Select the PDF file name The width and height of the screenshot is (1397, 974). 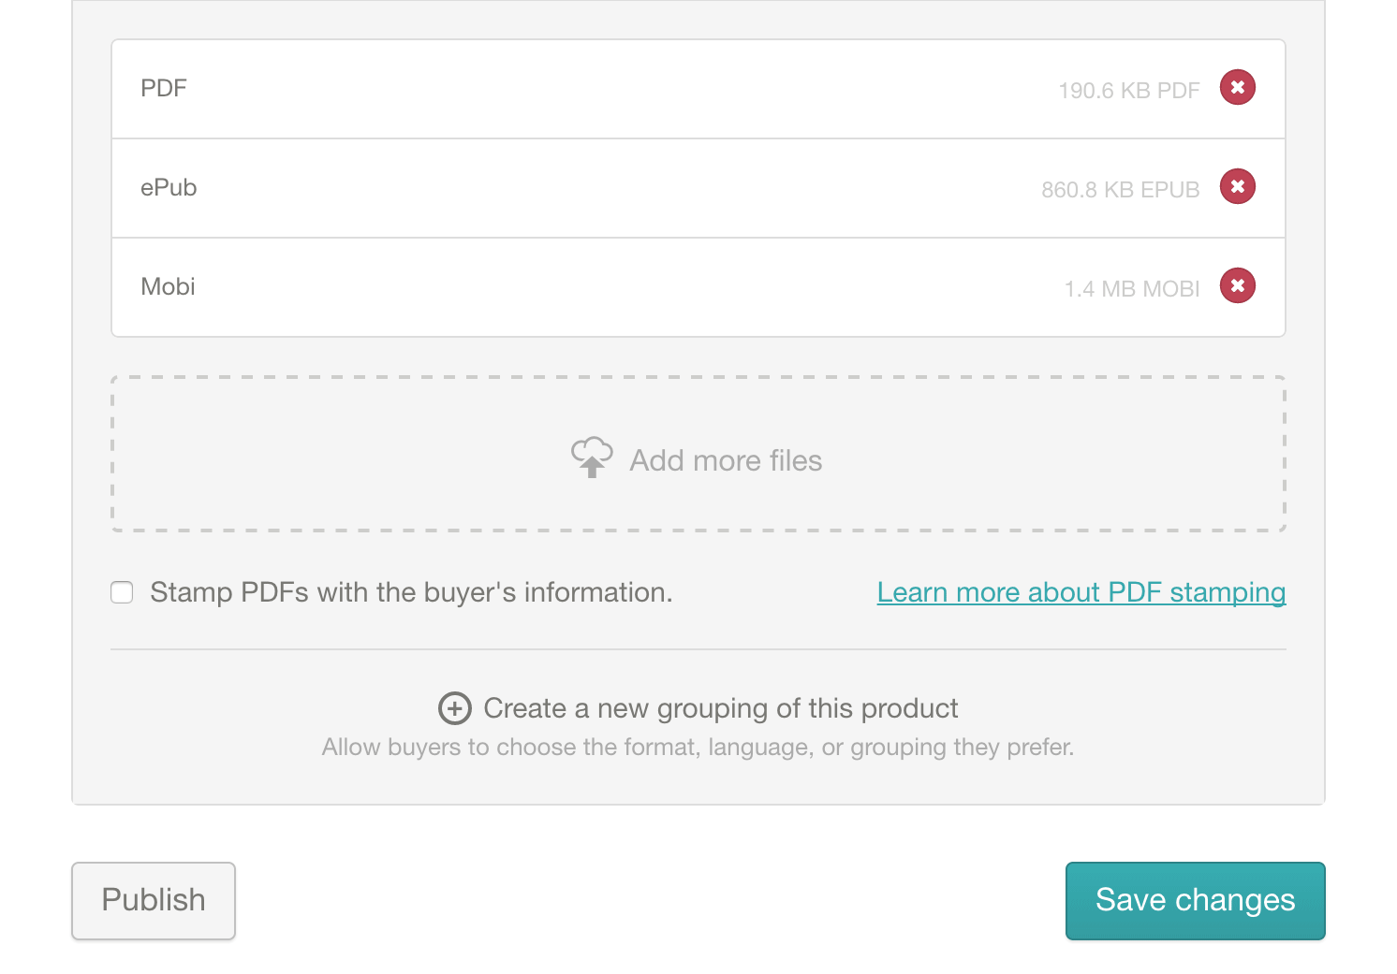(x=164, y=88)
